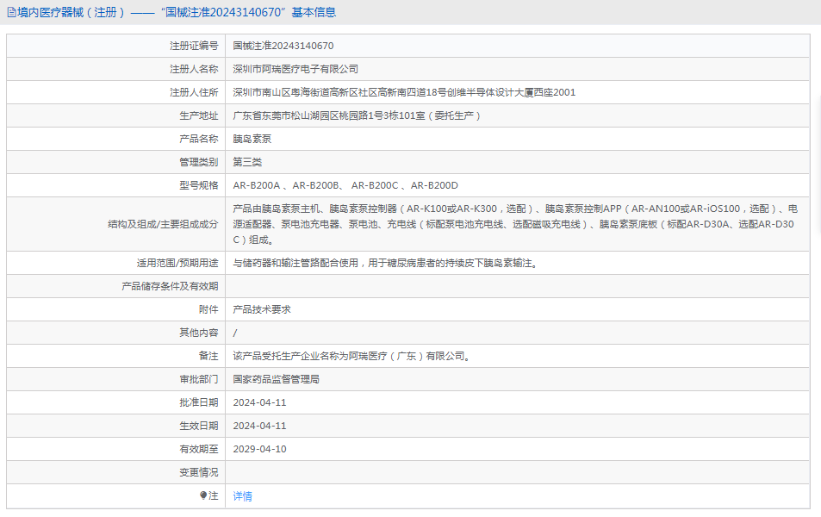Click the approval date value in 批准日期 row
Image resolution: width=821 pixels, height=517 pixels.
pos(259,402)
